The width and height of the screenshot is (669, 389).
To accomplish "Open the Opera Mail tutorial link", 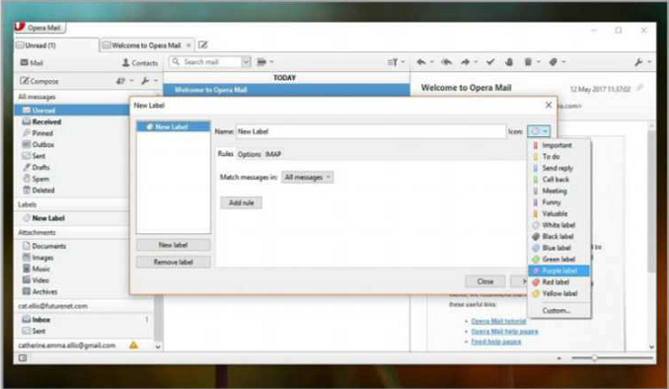I will click(x=498, y=321).
